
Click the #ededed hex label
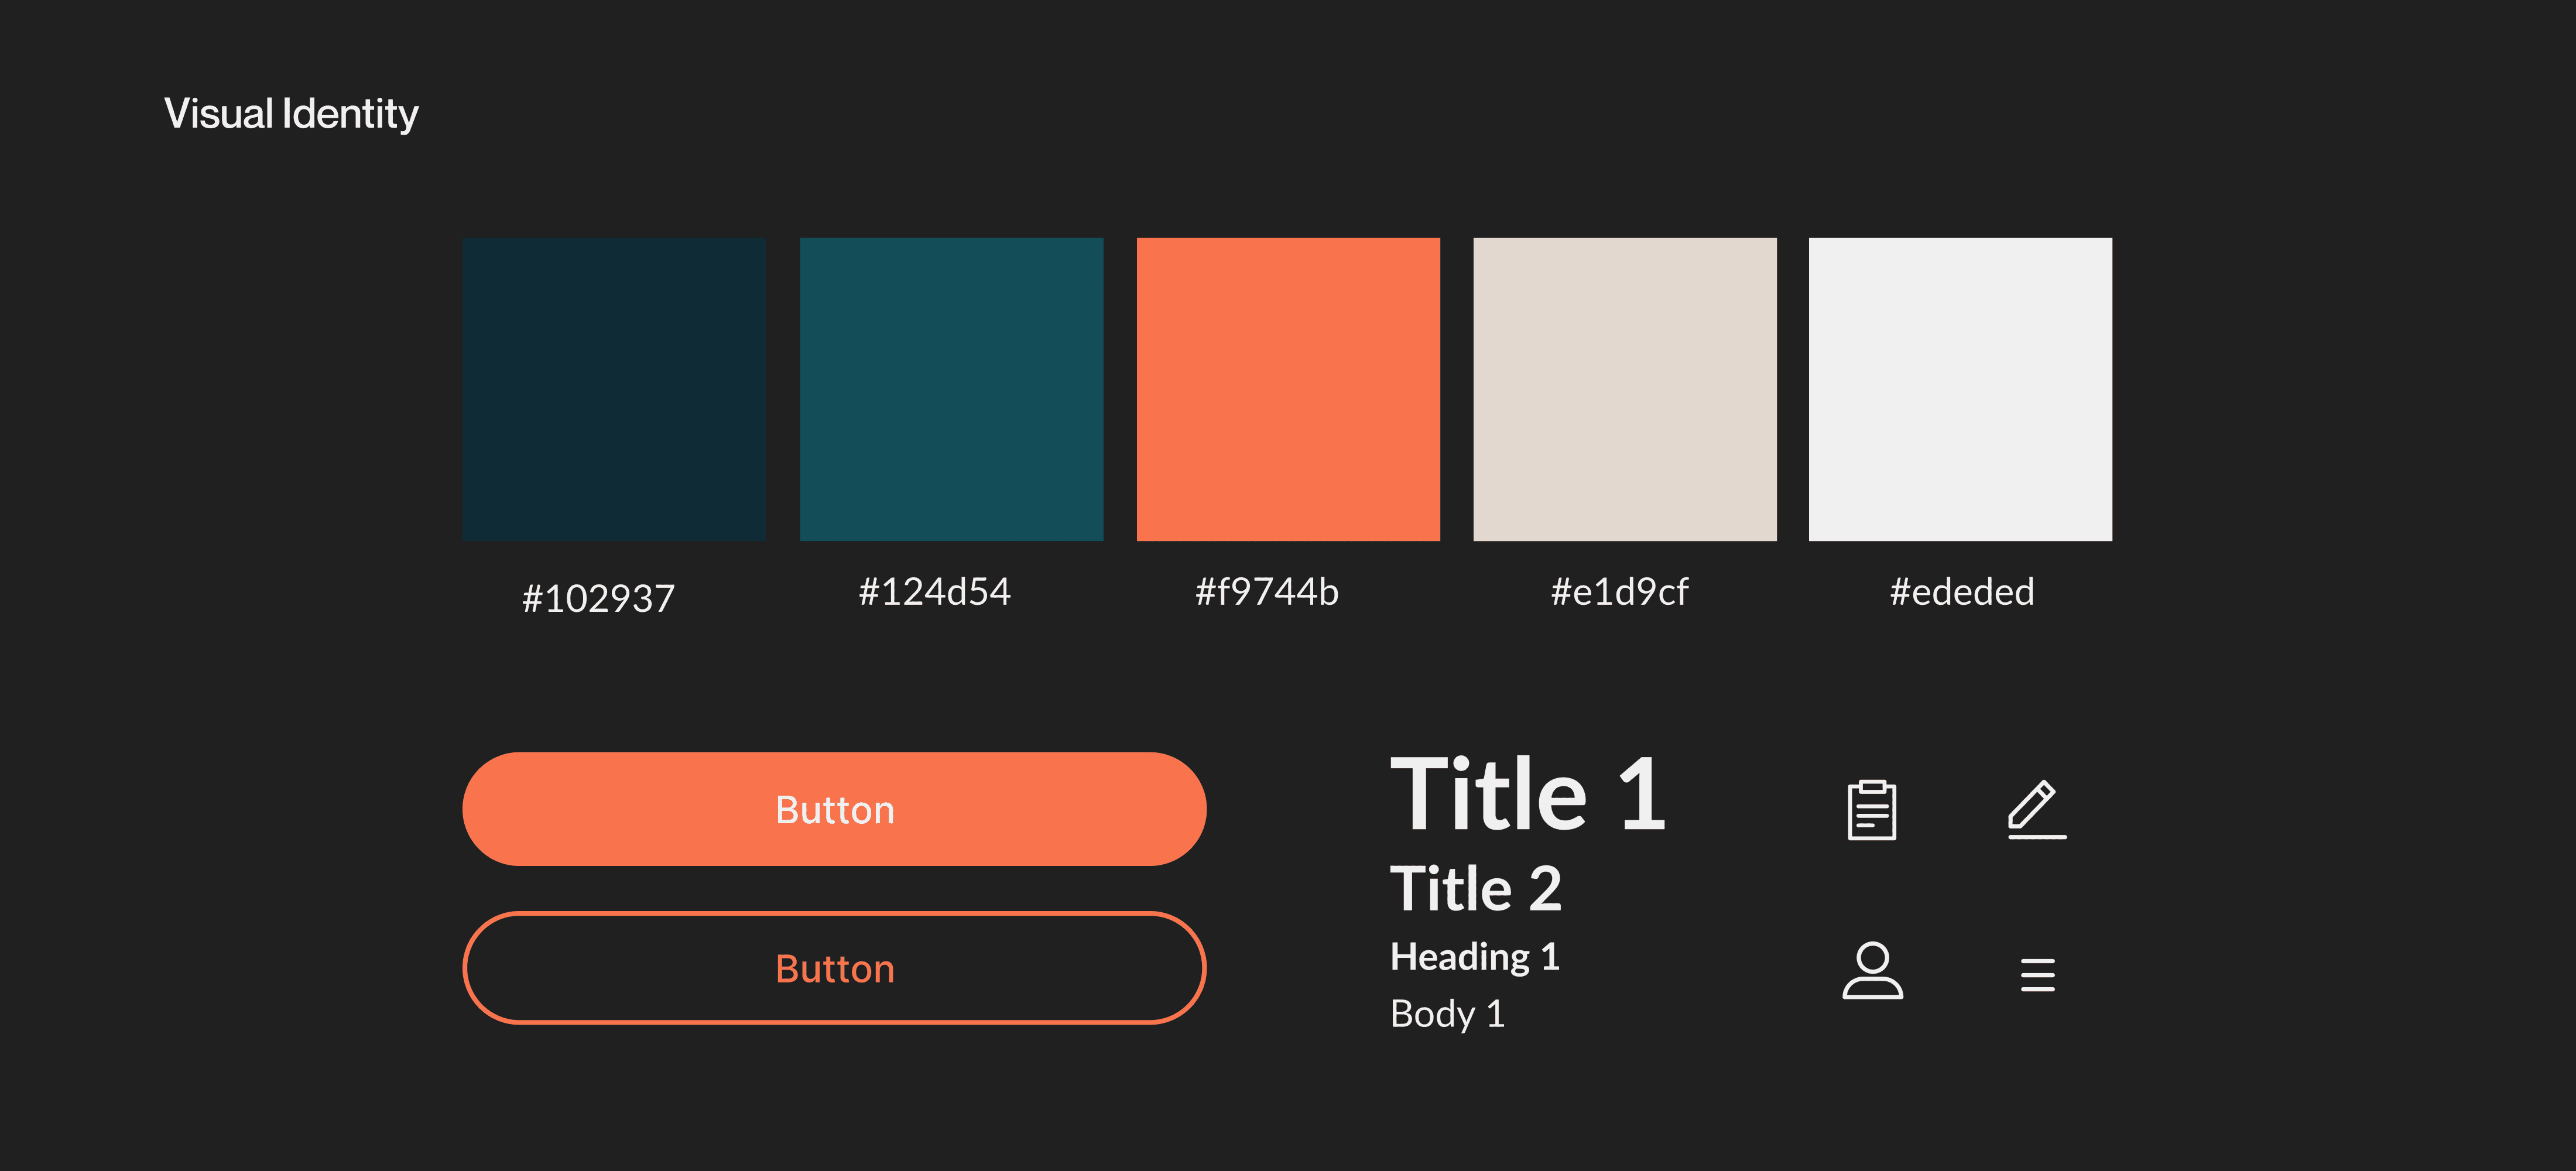click(x=1961, y=592)
